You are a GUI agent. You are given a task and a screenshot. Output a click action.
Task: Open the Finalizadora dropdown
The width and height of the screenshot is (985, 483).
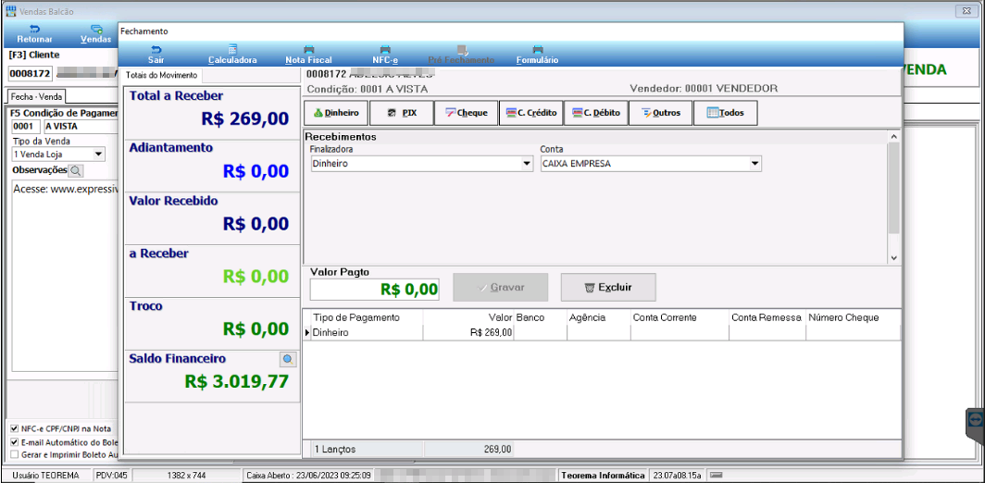(x=527, y=164)
